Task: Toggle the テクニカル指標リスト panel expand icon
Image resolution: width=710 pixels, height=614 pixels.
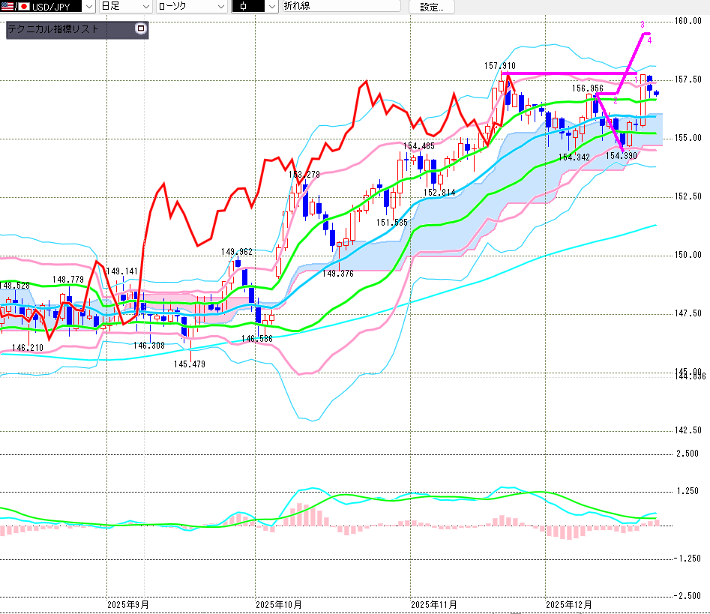Action: point(141,29)
